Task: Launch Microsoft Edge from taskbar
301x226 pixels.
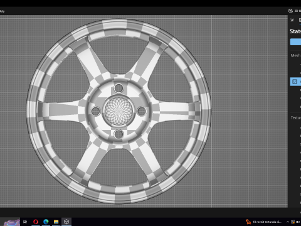Action: coord(46,222)
